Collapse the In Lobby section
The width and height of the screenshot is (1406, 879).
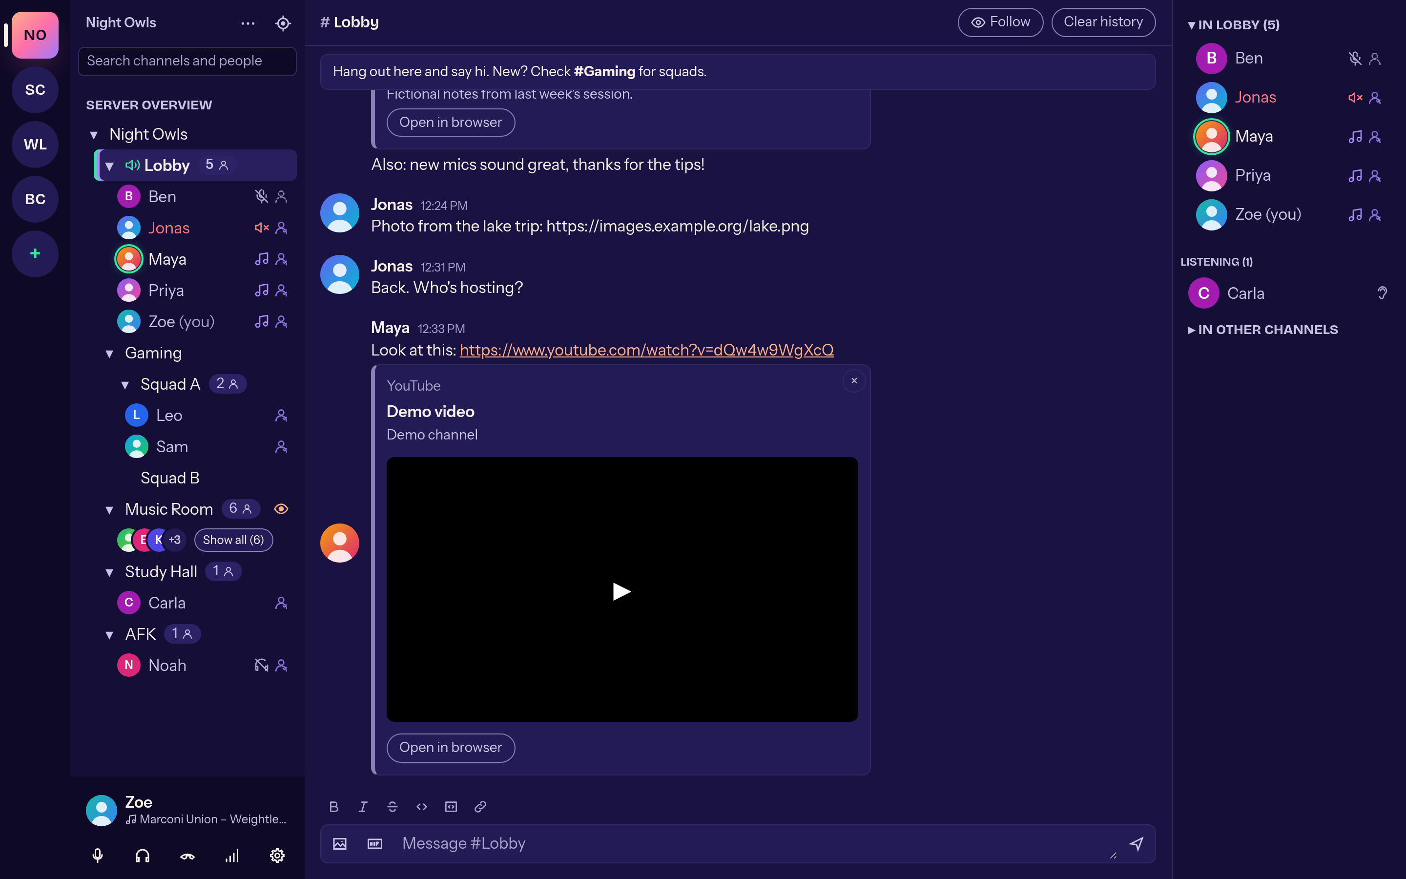[1234, 25]
